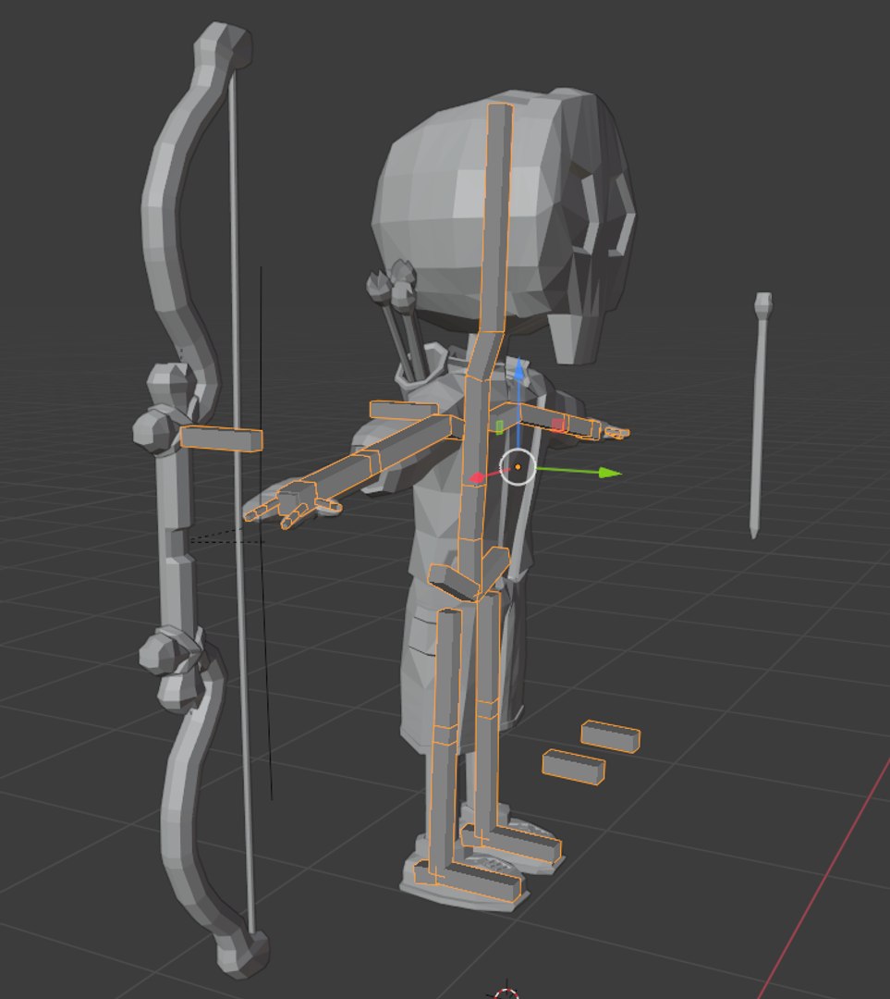Image resolution: width=890 pixels, height=999 pixels.
Task: Select the upper floating pole bone on the floor
Action: 611,736
